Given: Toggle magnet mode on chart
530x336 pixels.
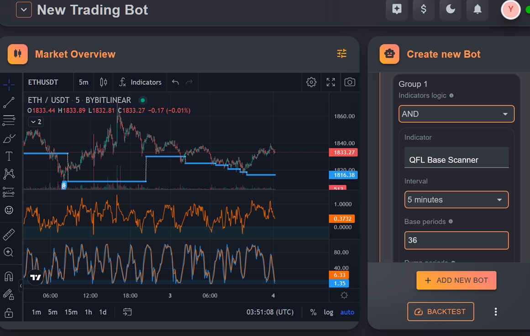Looking at the screenshot, I should pos(9,277).
